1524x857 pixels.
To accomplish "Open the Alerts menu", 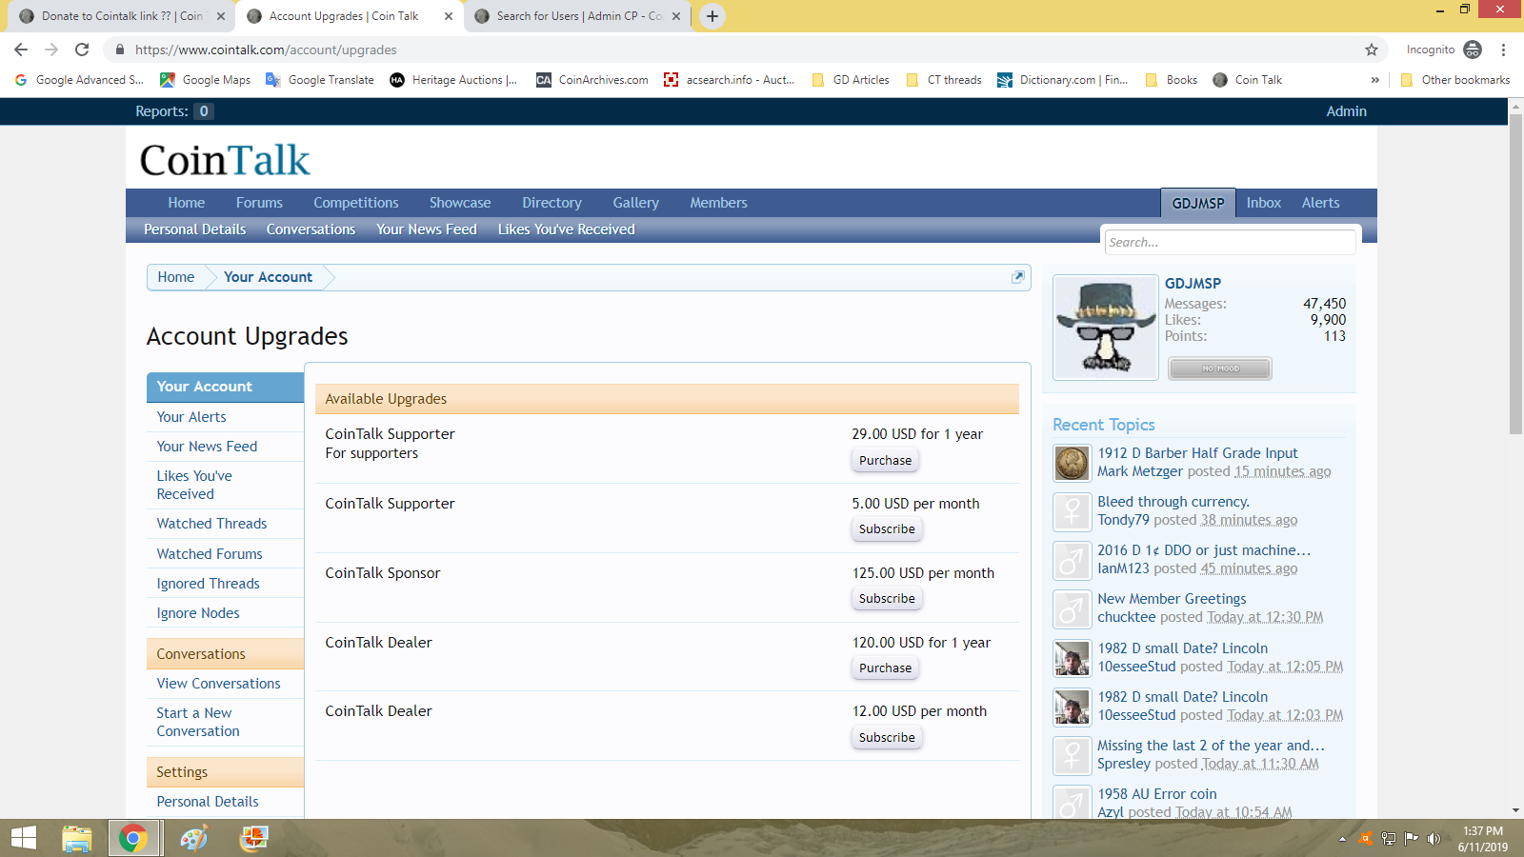I will (1320, 203).
